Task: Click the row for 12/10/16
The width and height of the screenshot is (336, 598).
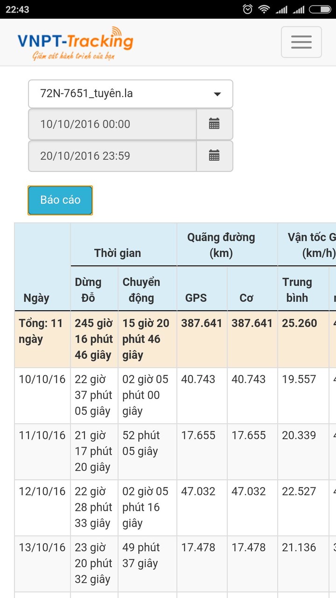Action: click(x=42, y=507)
